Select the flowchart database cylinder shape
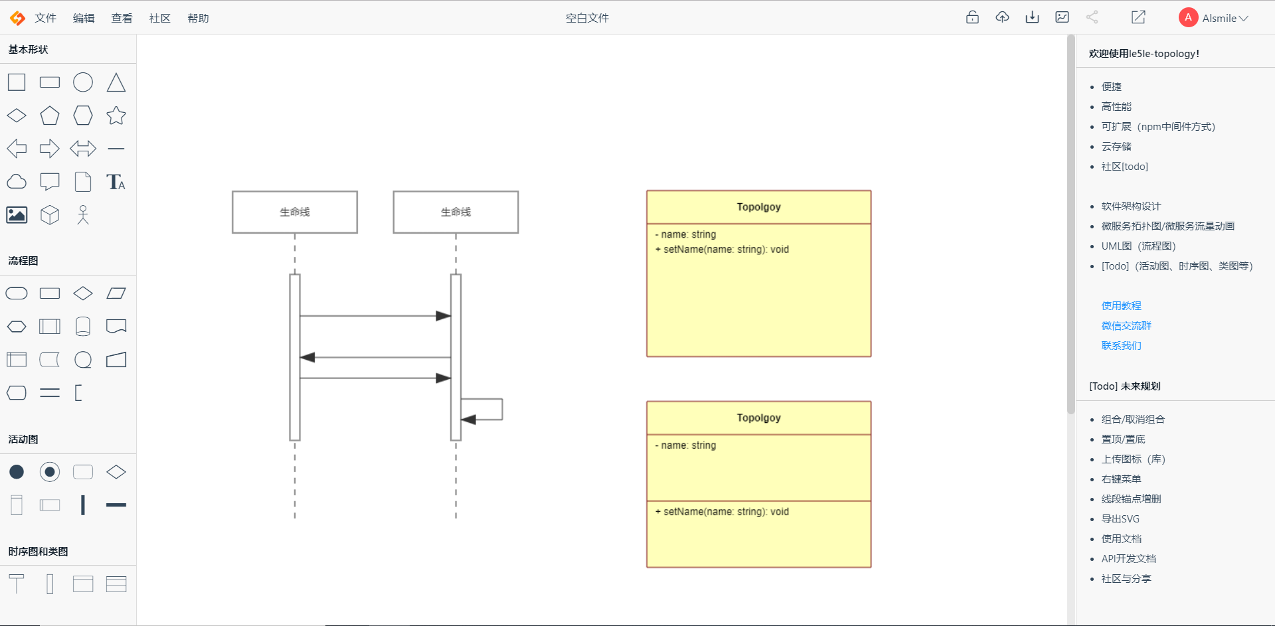The image size is (1275, 626). tap(83, 327)
